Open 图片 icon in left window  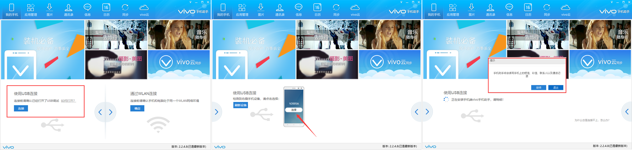click(50, 10)
